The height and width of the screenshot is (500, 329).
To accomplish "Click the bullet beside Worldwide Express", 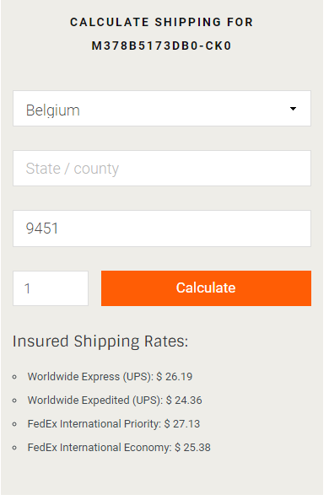I will [14, 377].
